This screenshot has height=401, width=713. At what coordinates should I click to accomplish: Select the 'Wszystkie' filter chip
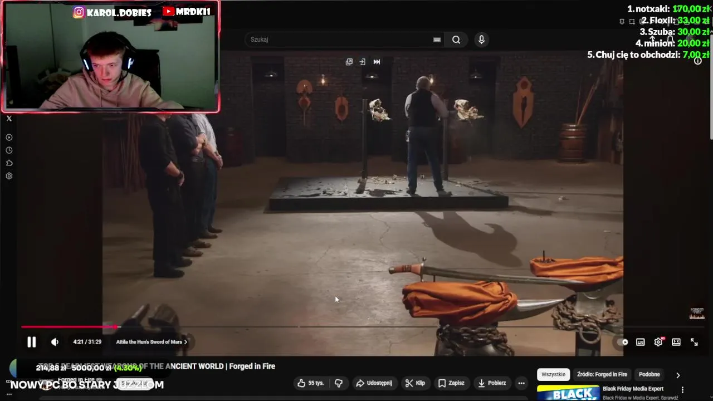pos(553,374)
